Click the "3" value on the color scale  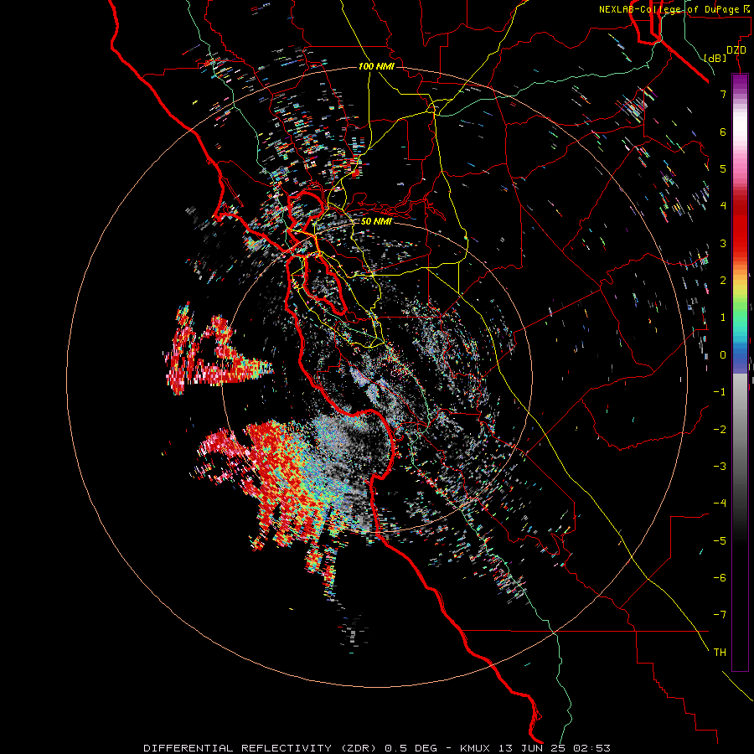pyautogui.click(x=723, y=243)
